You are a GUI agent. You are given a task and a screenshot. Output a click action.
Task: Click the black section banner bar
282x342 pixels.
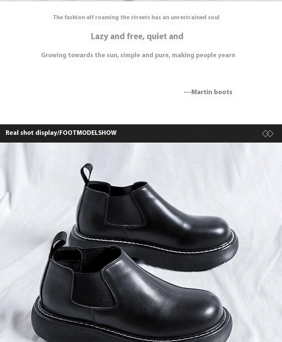click(141, 133)
